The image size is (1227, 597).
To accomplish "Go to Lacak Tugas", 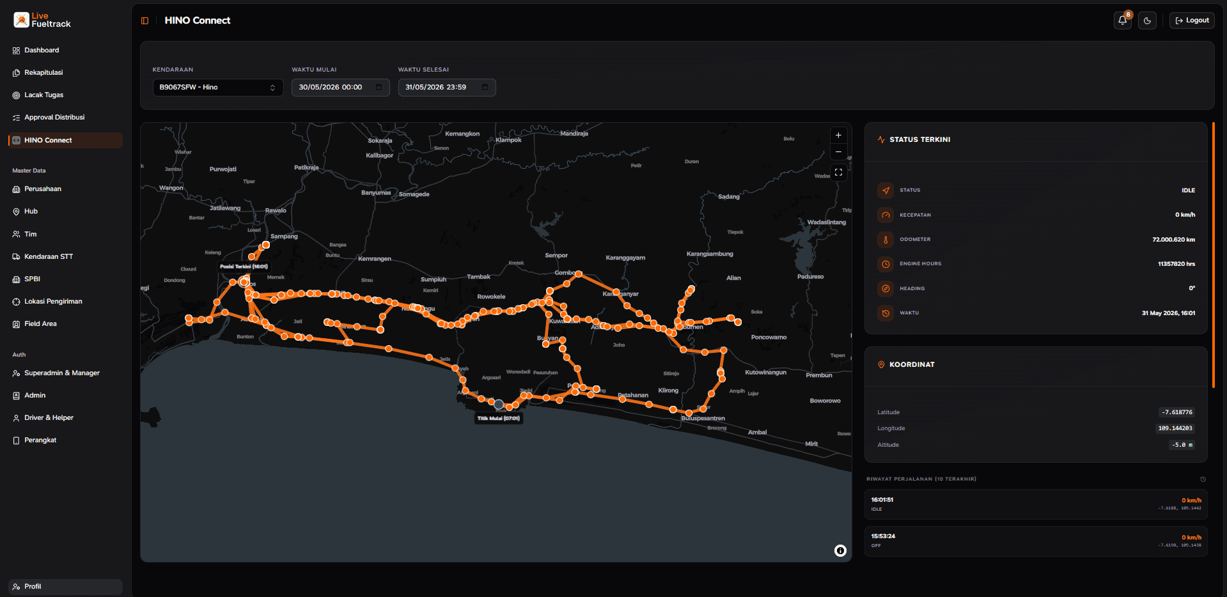I will pyautogui.click(x=65, y=95).
